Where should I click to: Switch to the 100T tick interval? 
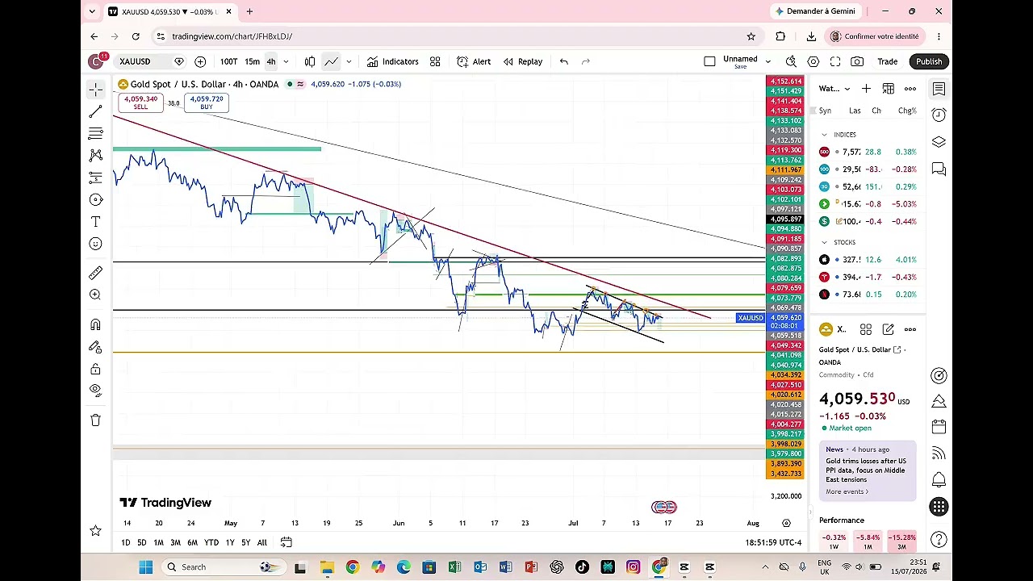(x=228, y=61)
